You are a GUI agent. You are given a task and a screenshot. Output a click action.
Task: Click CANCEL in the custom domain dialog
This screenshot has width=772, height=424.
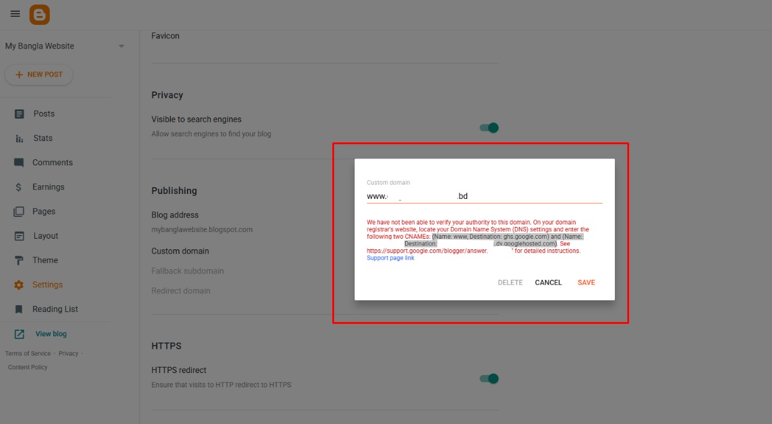[548, 282]
